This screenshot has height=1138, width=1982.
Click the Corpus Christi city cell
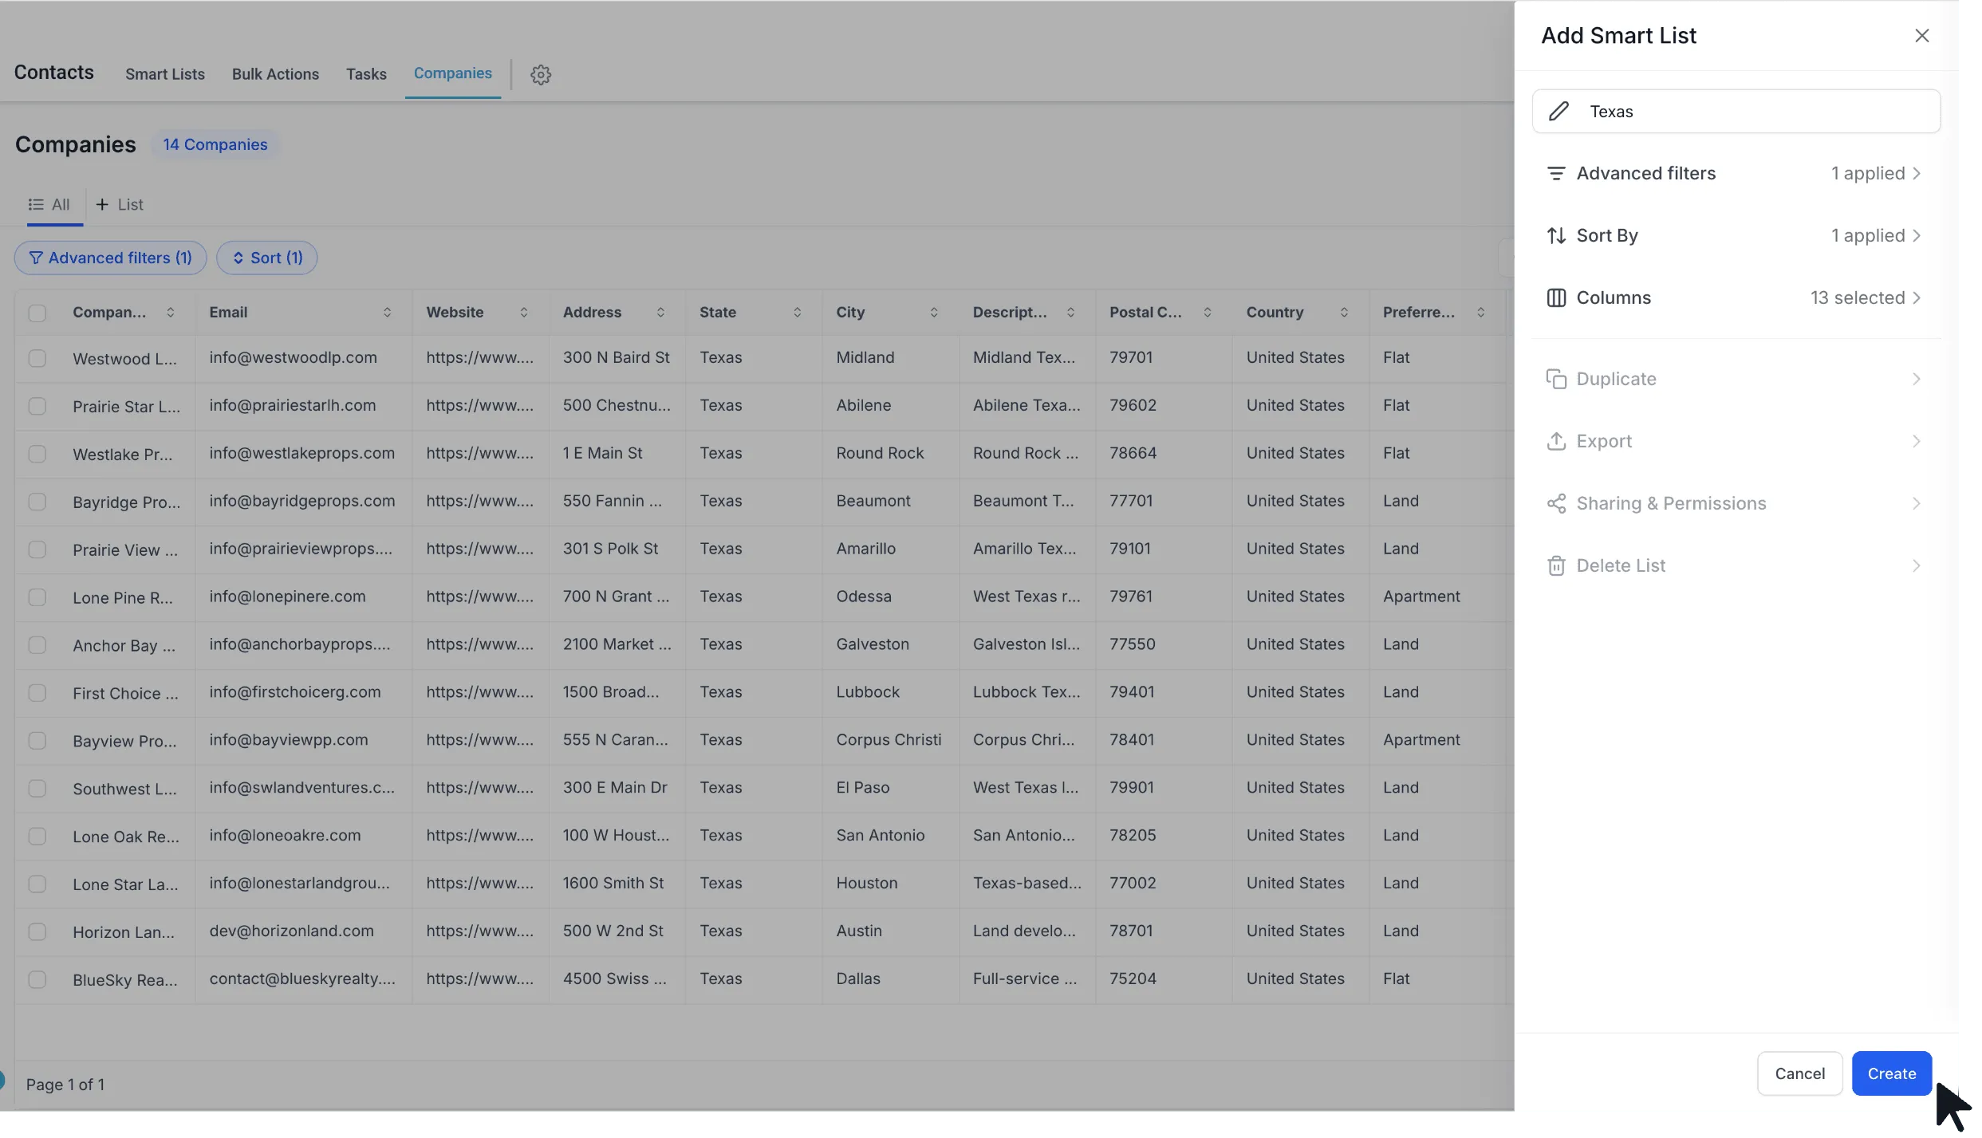coord(889,739)
